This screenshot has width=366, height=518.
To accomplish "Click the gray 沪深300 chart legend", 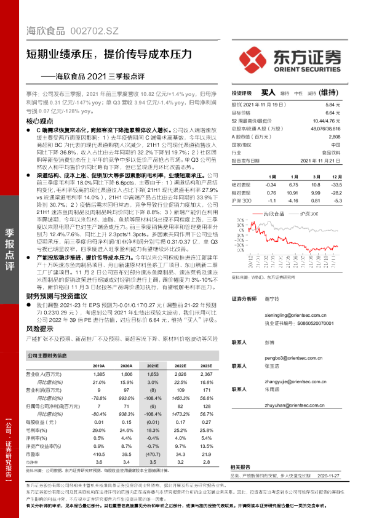I will tap(304, 213).
